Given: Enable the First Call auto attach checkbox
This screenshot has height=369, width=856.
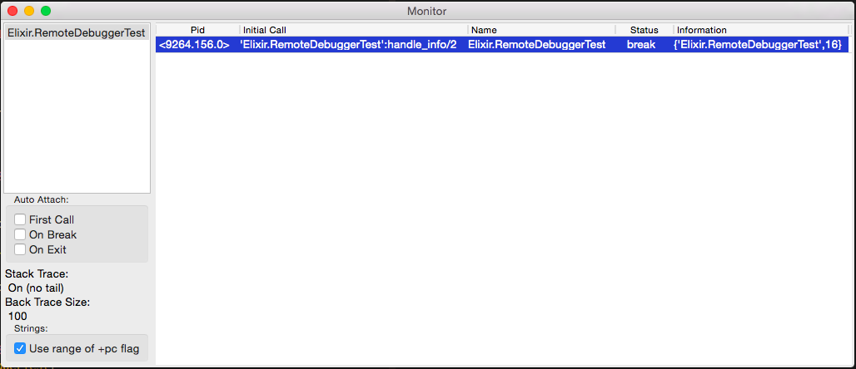Looking at the screenshot, I should coord(20,219).
